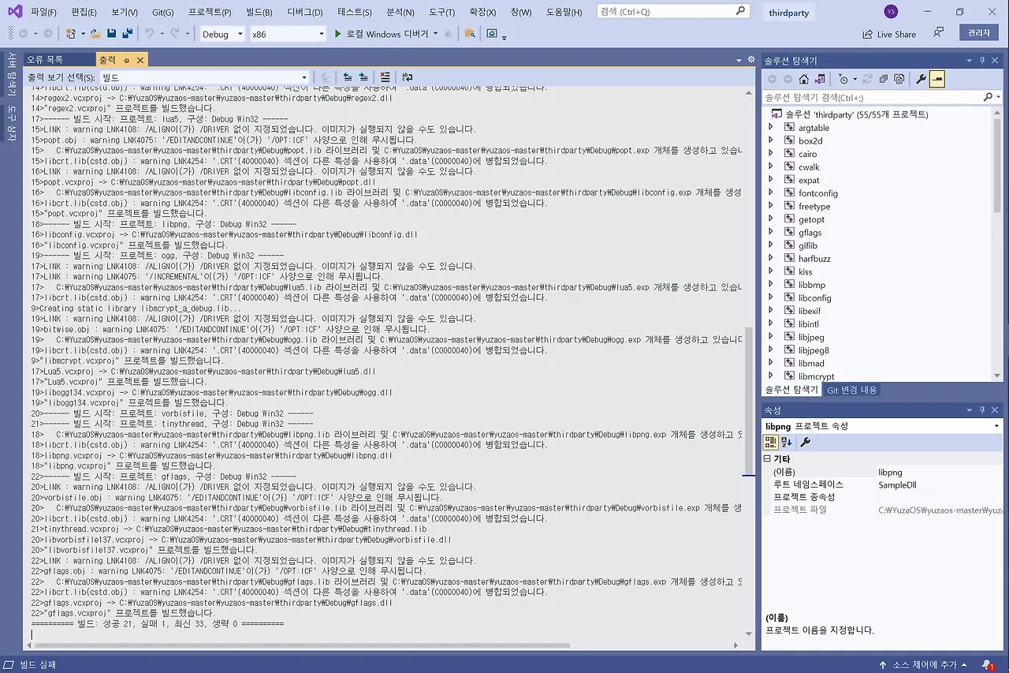1009x673 pixels.
Task: Click the 루트 네임스페이스 property row
Action: point(882,484)
